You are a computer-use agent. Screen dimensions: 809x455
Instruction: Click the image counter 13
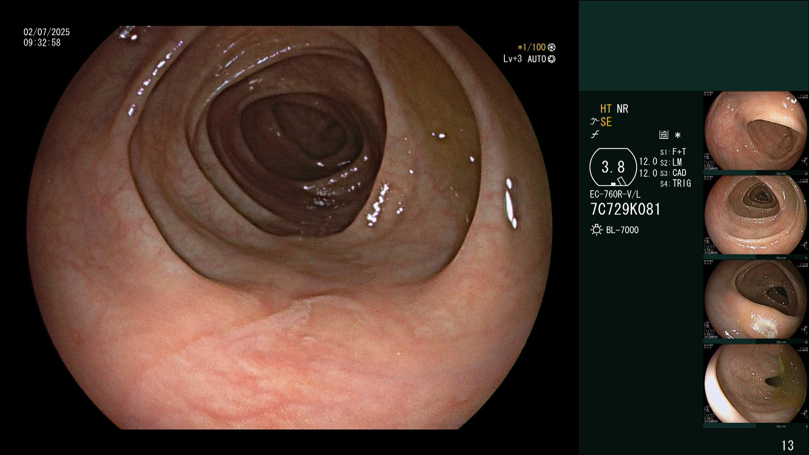788,445
